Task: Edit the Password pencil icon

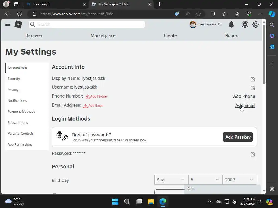Action: click(253, 154)
